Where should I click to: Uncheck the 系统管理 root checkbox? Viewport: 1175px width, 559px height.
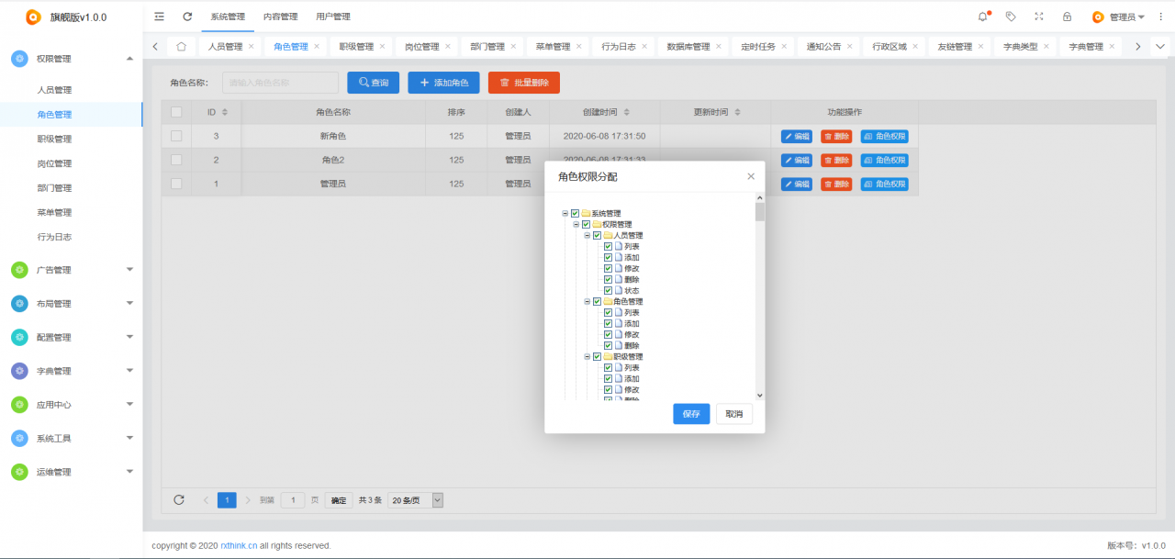point(576,214)
